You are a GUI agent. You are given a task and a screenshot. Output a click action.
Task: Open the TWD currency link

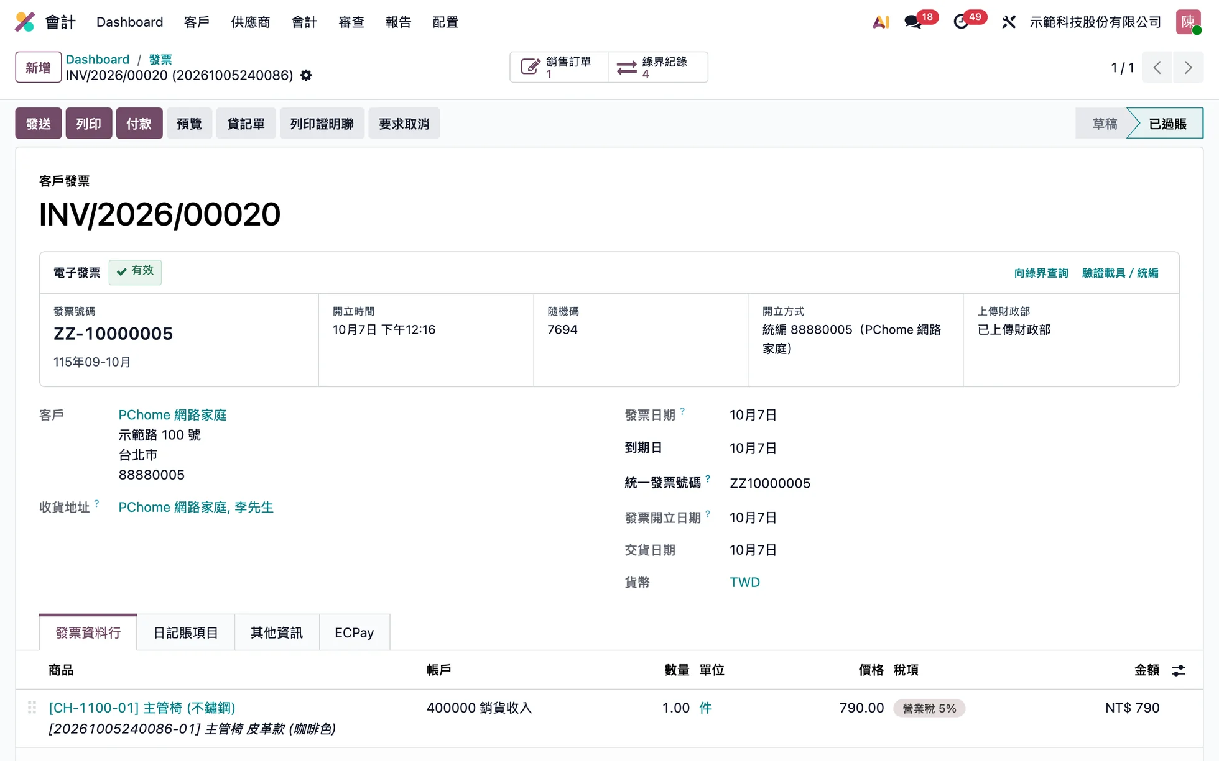(744, 582)
